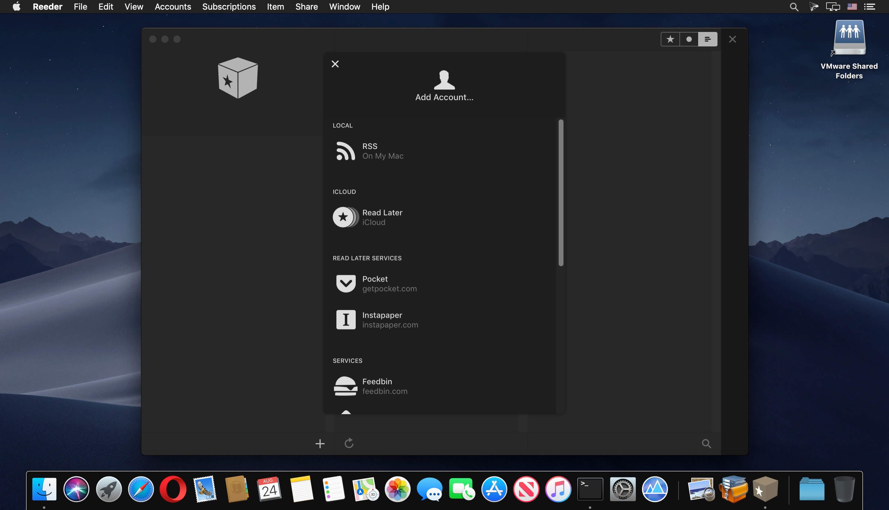This screenshot has height=510, width=889.
Task: Click the plus add button
Action: click(319, 444)
